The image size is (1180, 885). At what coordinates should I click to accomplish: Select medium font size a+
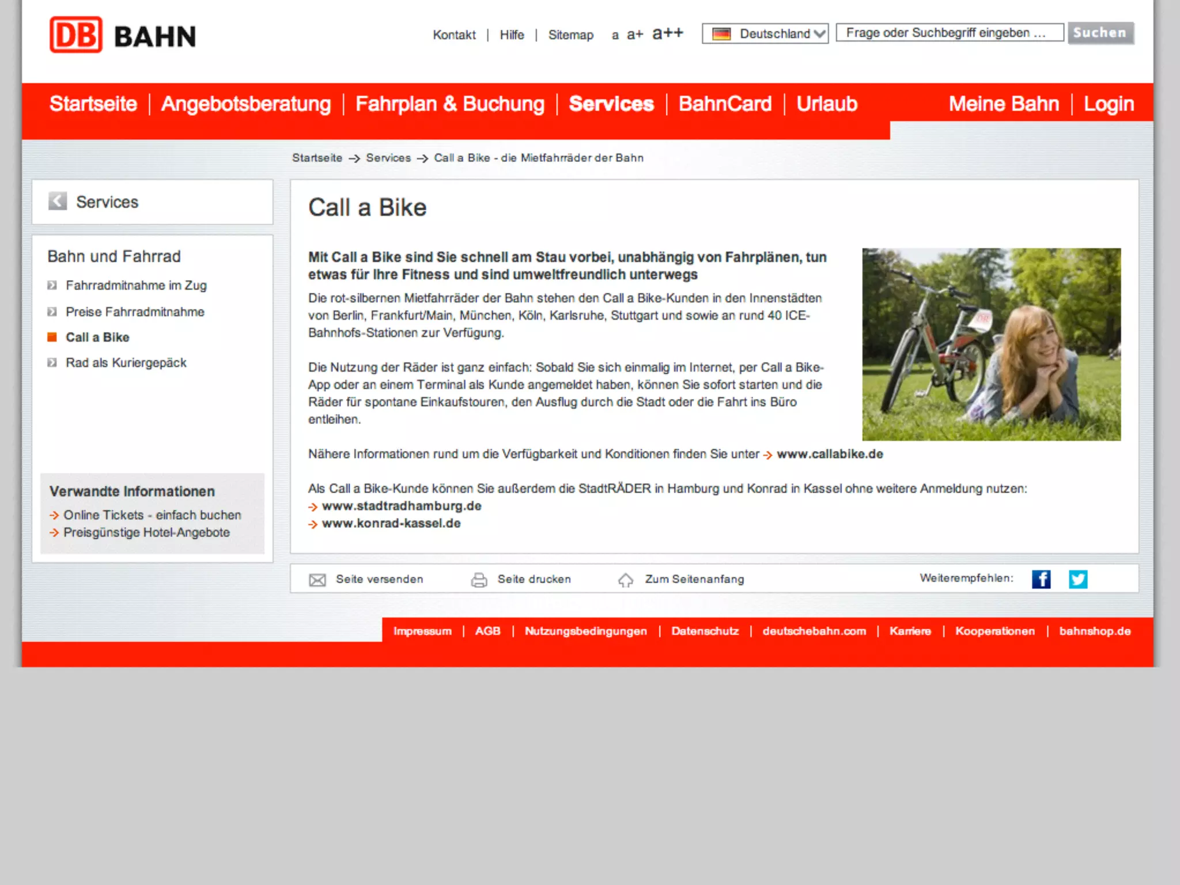[634, 35]
